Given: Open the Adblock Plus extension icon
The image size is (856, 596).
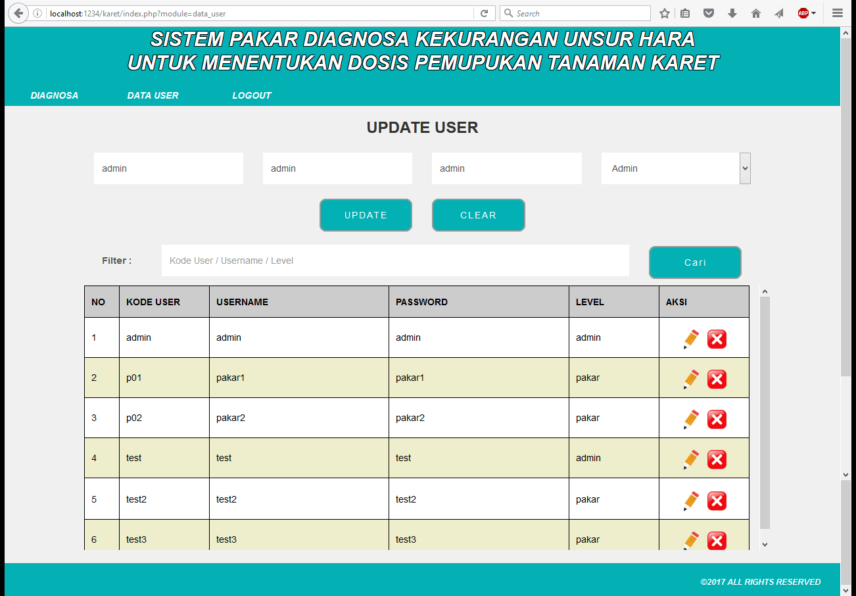Looking at the screenshot, I should (x=803, y=13).
